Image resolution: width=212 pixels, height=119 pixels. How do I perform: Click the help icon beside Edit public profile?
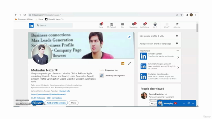[x=177, y=36]
